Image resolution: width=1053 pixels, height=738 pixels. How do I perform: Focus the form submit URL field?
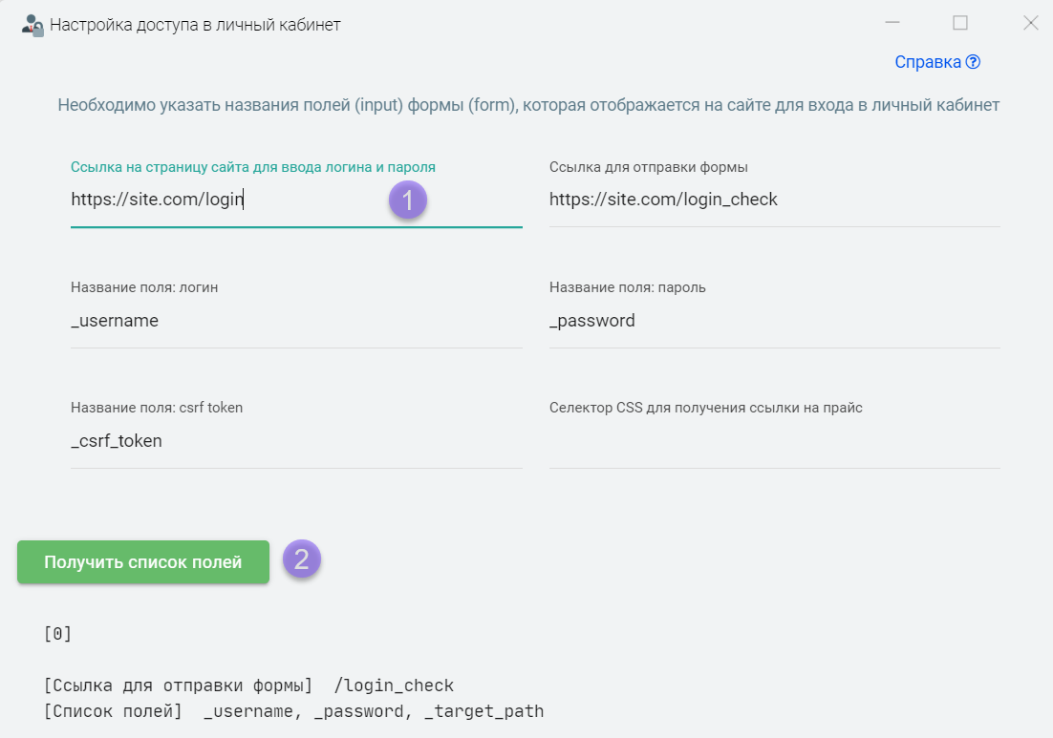coord(774,200)
